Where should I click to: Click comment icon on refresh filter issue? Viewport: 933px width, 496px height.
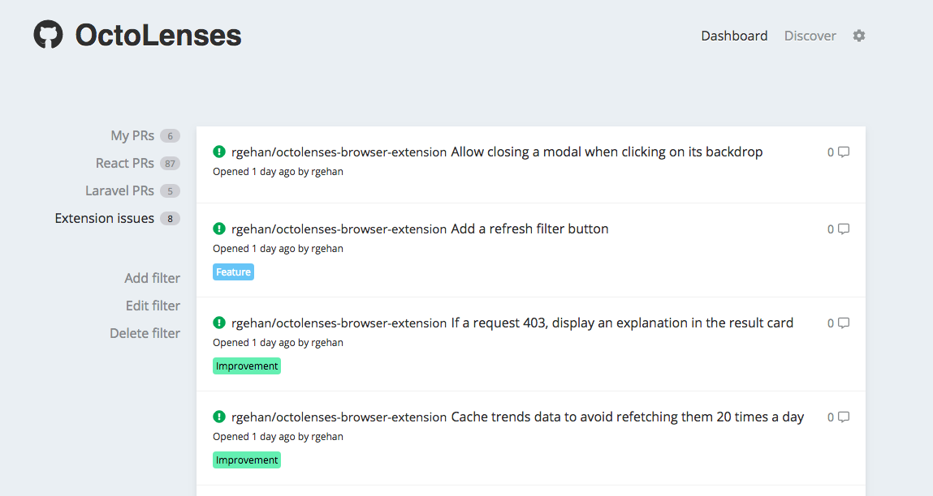[x=844, y=229]
